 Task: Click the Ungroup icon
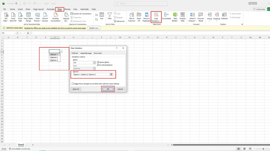point(217,15)
